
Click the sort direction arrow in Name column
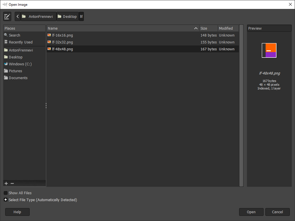coord(196,28)
